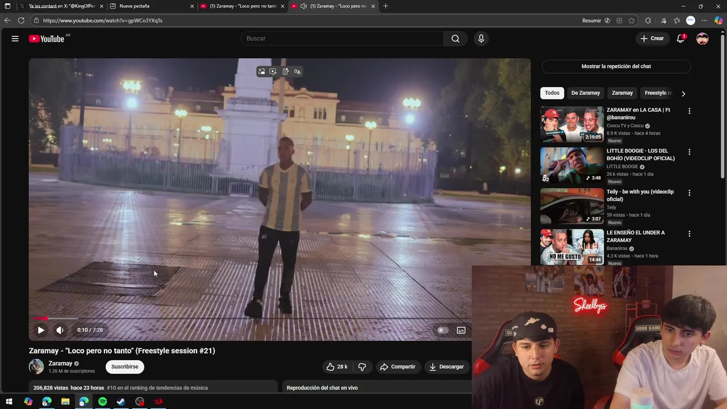Toggle subtitles captions button in player

(461, 330)
